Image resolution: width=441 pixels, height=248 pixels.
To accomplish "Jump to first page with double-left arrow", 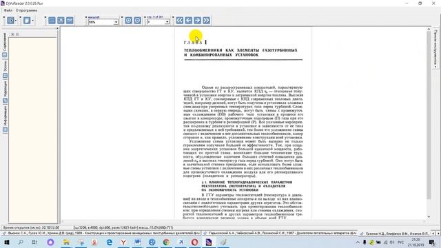I will 180,21.
